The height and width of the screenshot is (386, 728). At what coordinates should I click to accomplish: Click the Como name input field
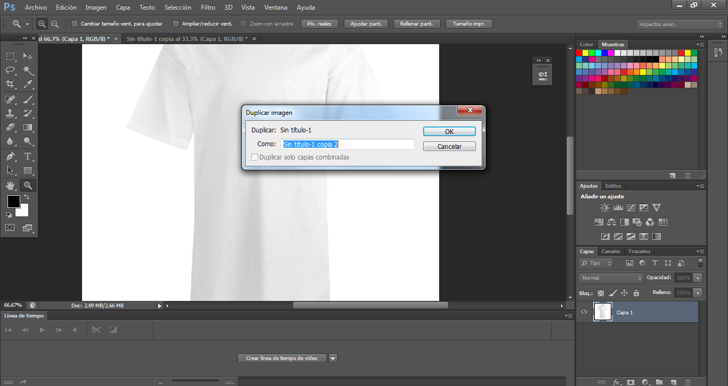tap(347, 144)
